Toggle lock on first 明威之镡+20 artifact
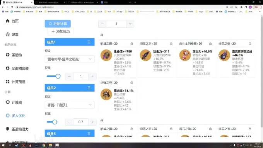 (x=131, y=44)
